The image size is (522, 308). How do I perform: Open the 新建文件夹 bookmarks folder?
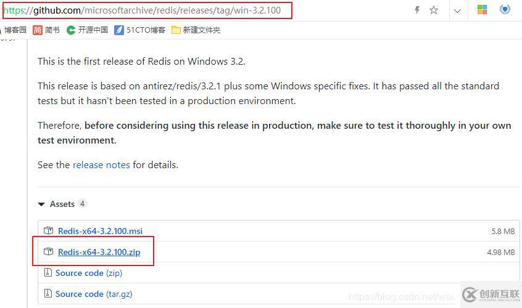pos(196,30)
